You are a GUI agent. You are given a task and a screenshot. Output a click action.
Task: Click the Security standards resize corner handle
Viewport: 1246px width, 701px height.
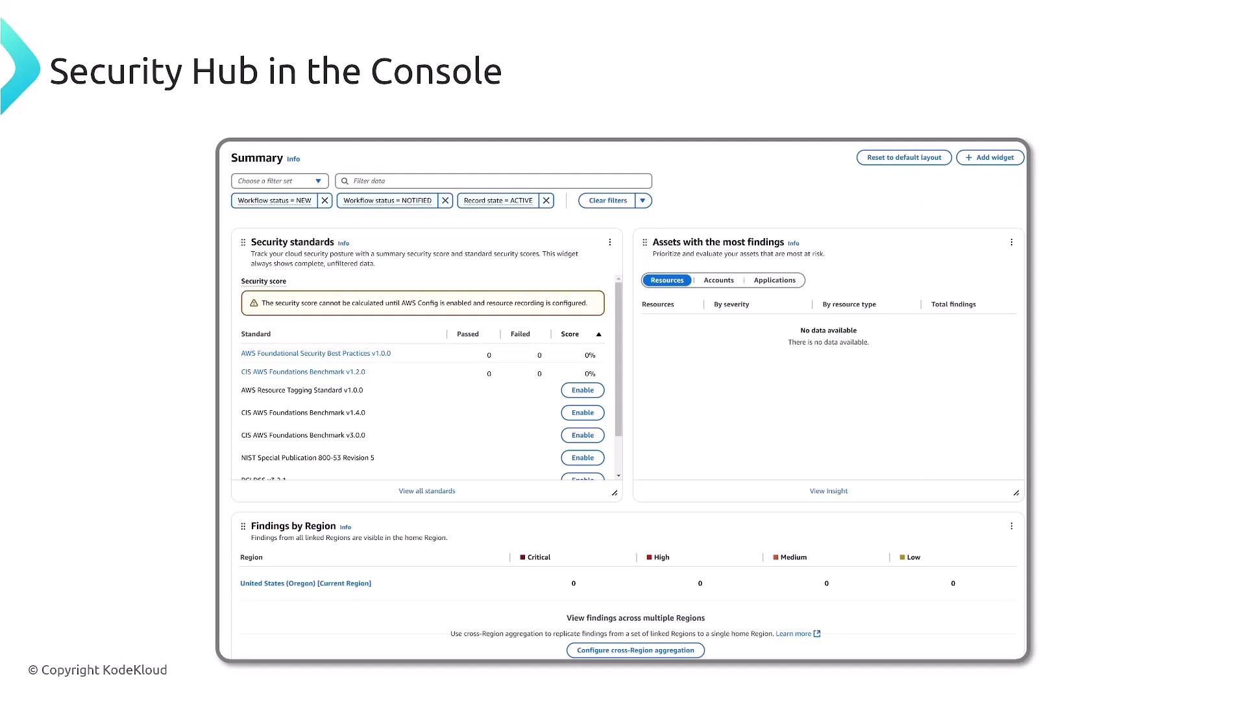coord(614,493)
